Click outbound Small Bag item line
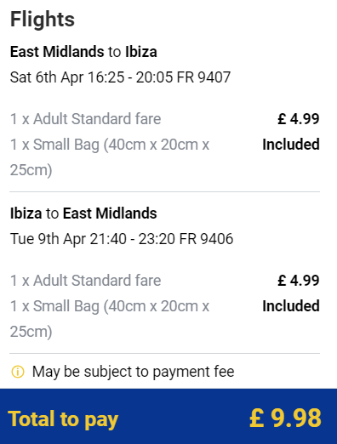Viewport: 337px width, 444px height. tap(110, 157)
